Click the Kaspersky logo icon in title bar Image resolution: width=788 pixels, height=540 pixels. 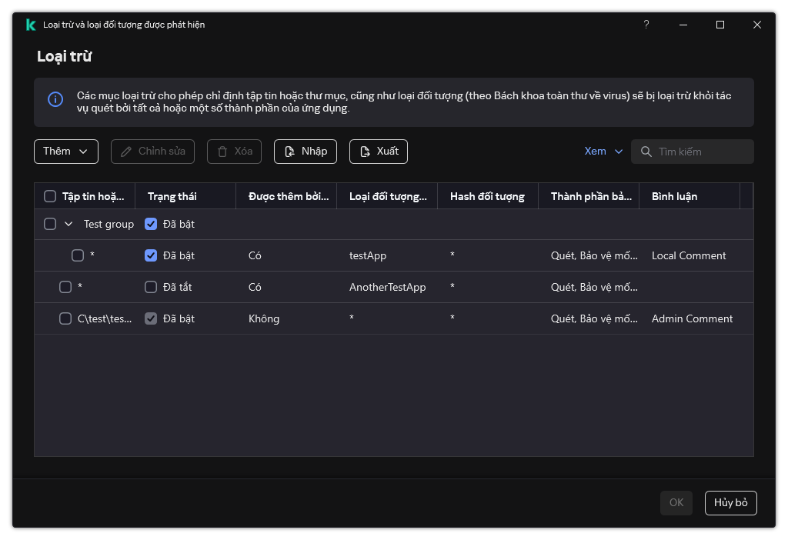click(x=30, y=25)
